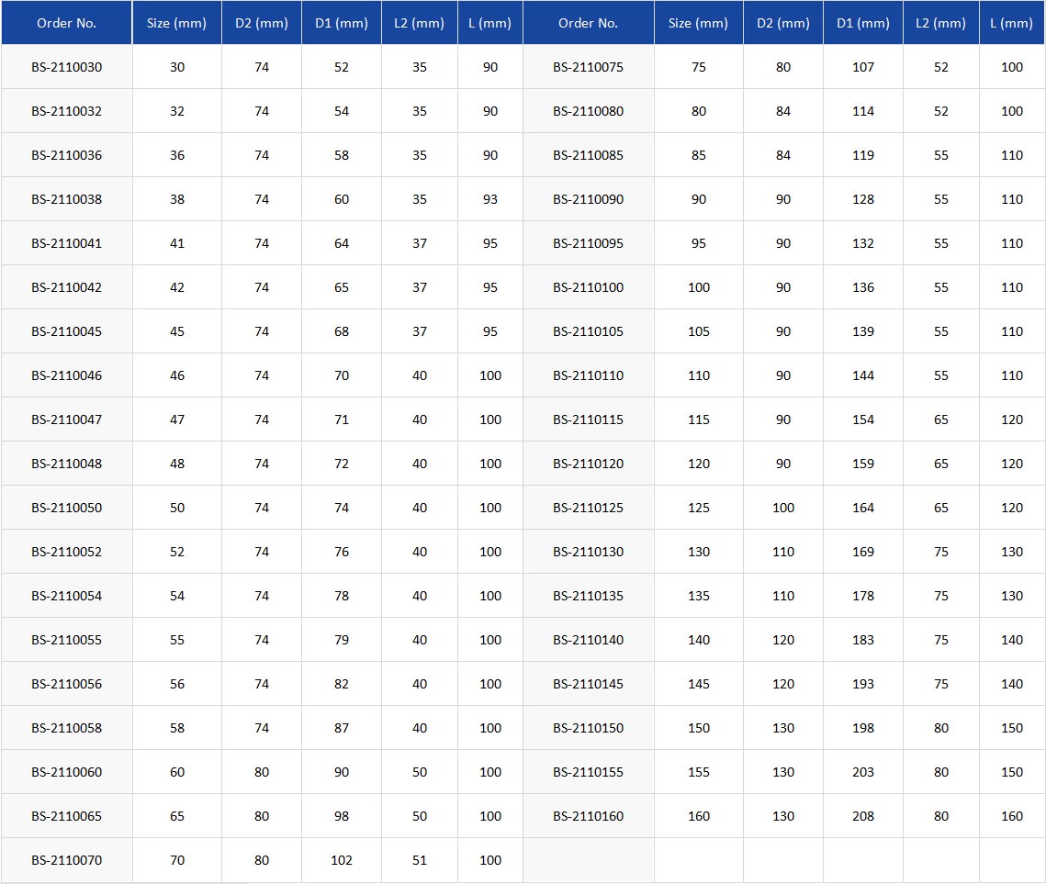
Task: Select order number BS-2110046
Action: 66,375
